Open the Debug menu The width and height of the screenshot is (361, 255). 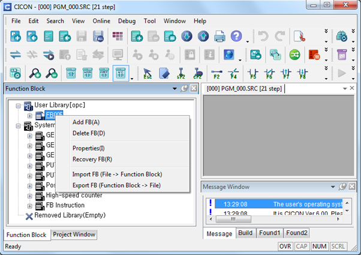127,21
